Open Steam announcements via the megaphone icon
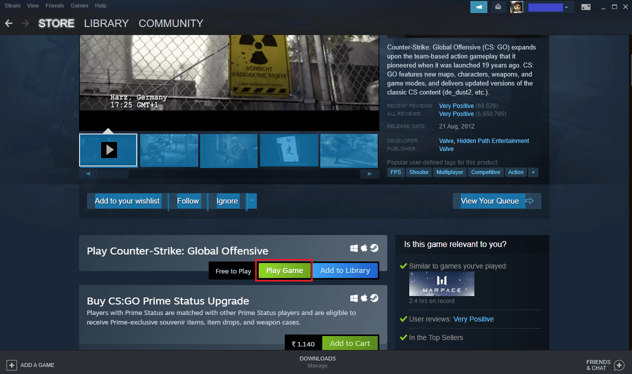 coord(478,7)
